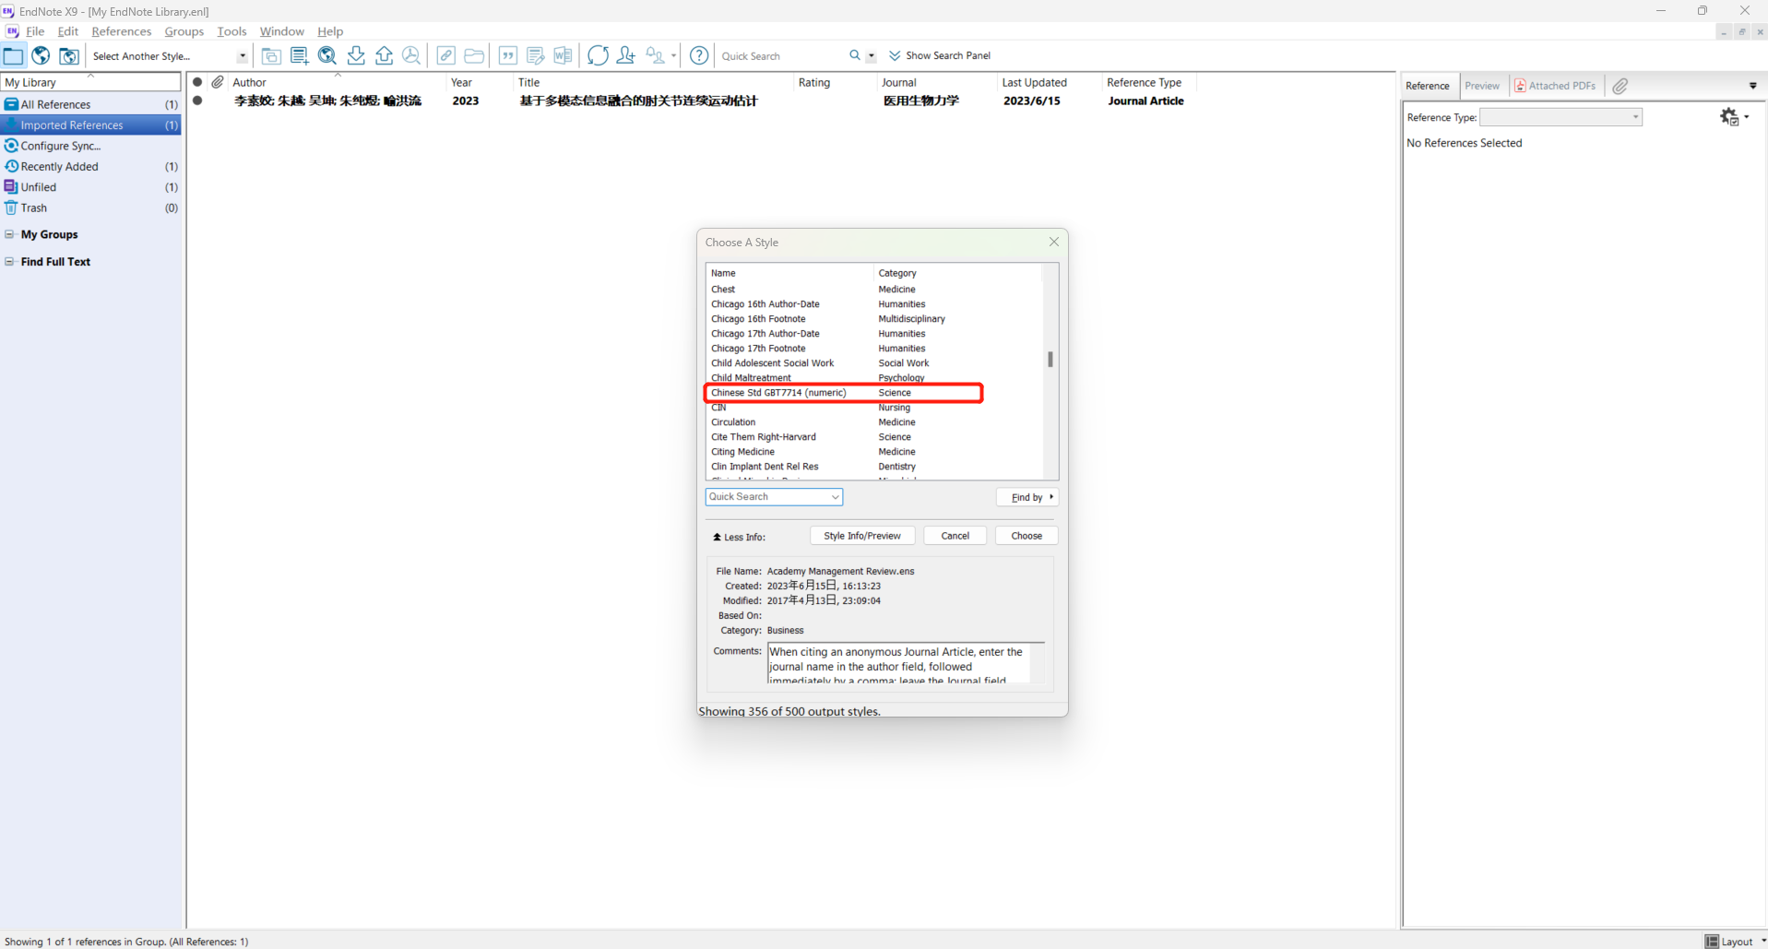Click the Choose button
The width and height of the screenshot is (1768, 949).
pyautogui.click(x=1026, y=536)
